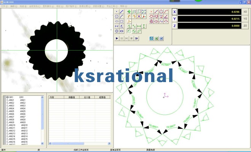The width and height of the screenshot is (251, 152).
Task: Pick the blue rectangle tool
Action: click(x=122, y=21)
